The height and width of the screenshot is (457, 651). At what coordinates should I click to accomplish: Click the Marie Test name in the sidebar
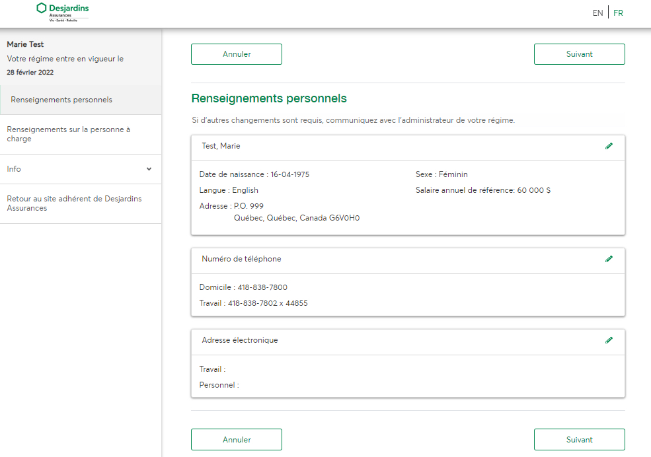point(25,44)
